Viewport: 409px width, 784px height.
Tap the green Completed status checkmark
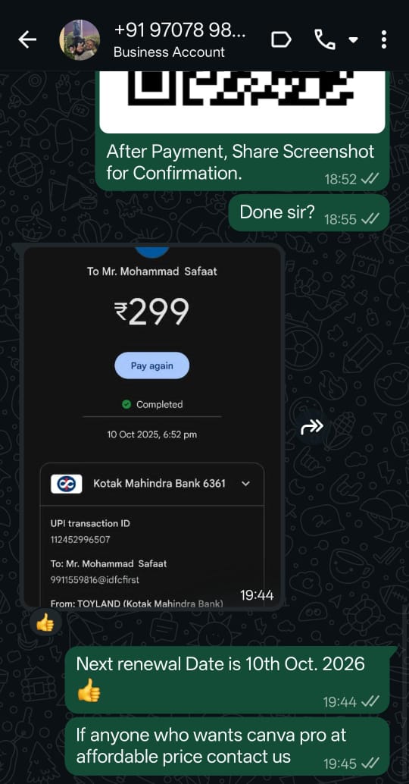[x=126, y=404]
